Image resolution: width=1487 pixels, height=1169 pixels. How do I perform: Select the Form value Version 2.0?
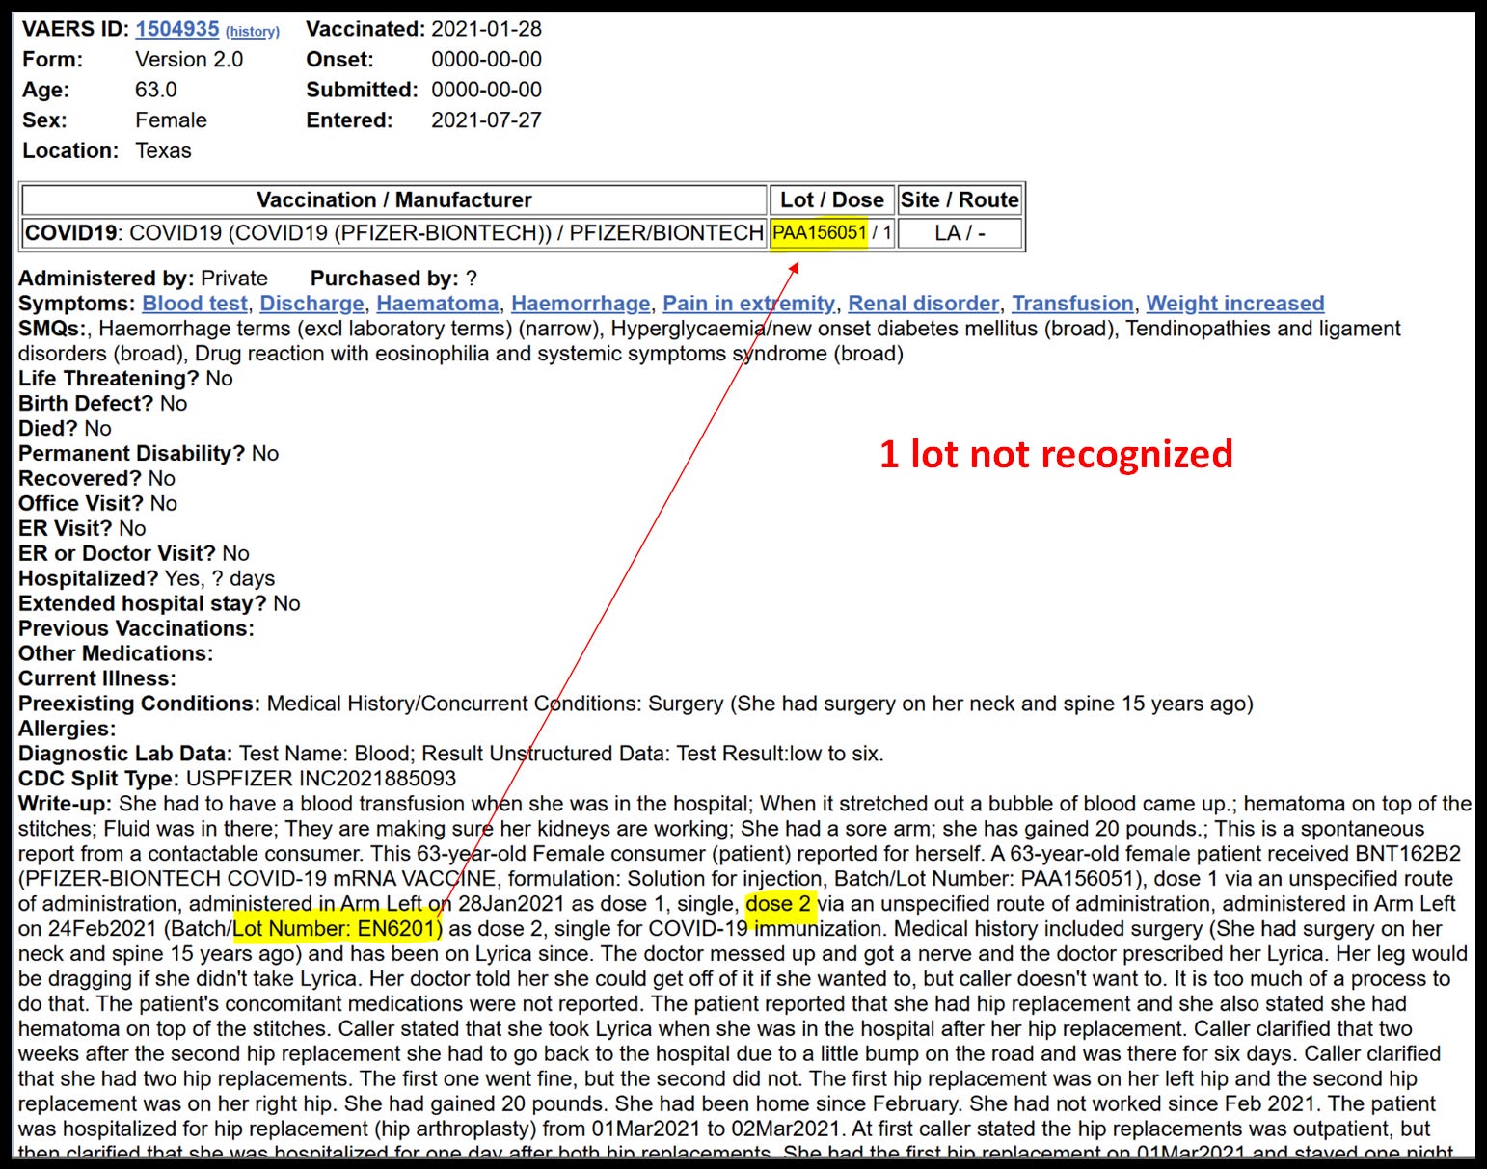(189, 60)
